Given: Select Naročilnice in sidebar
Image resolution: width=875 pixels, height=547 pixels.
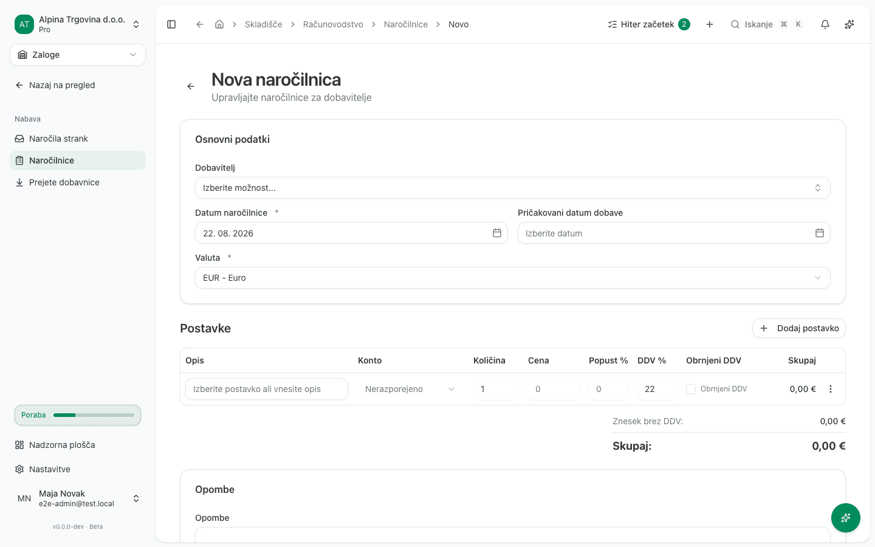Looking at the screenshot, I should 78,160.
